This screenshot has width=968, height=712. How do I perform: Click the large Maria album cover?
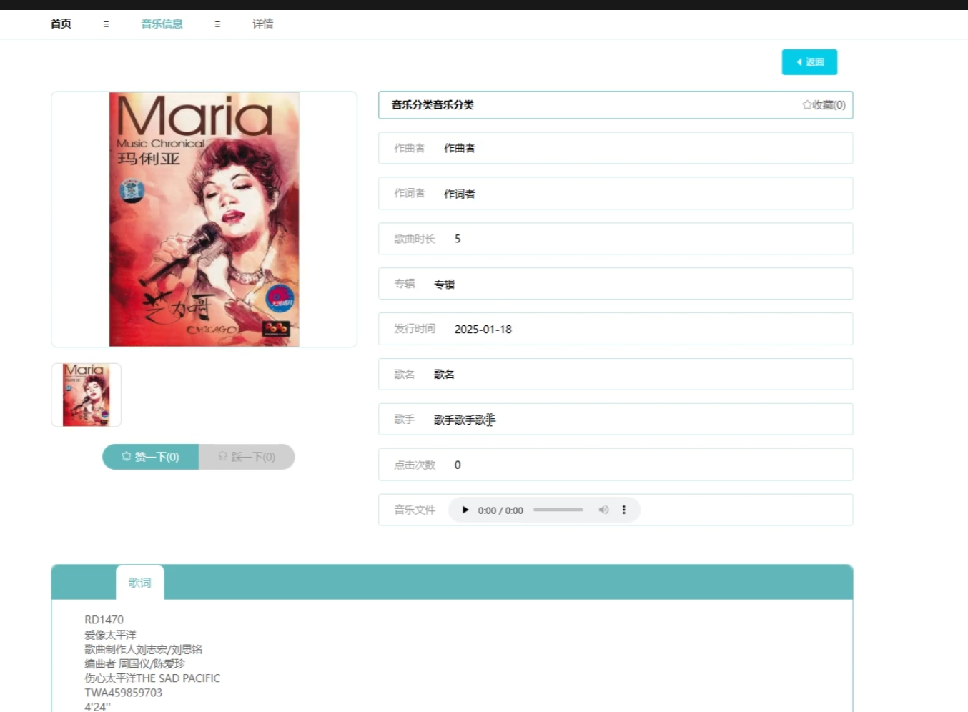pos(204,219)
